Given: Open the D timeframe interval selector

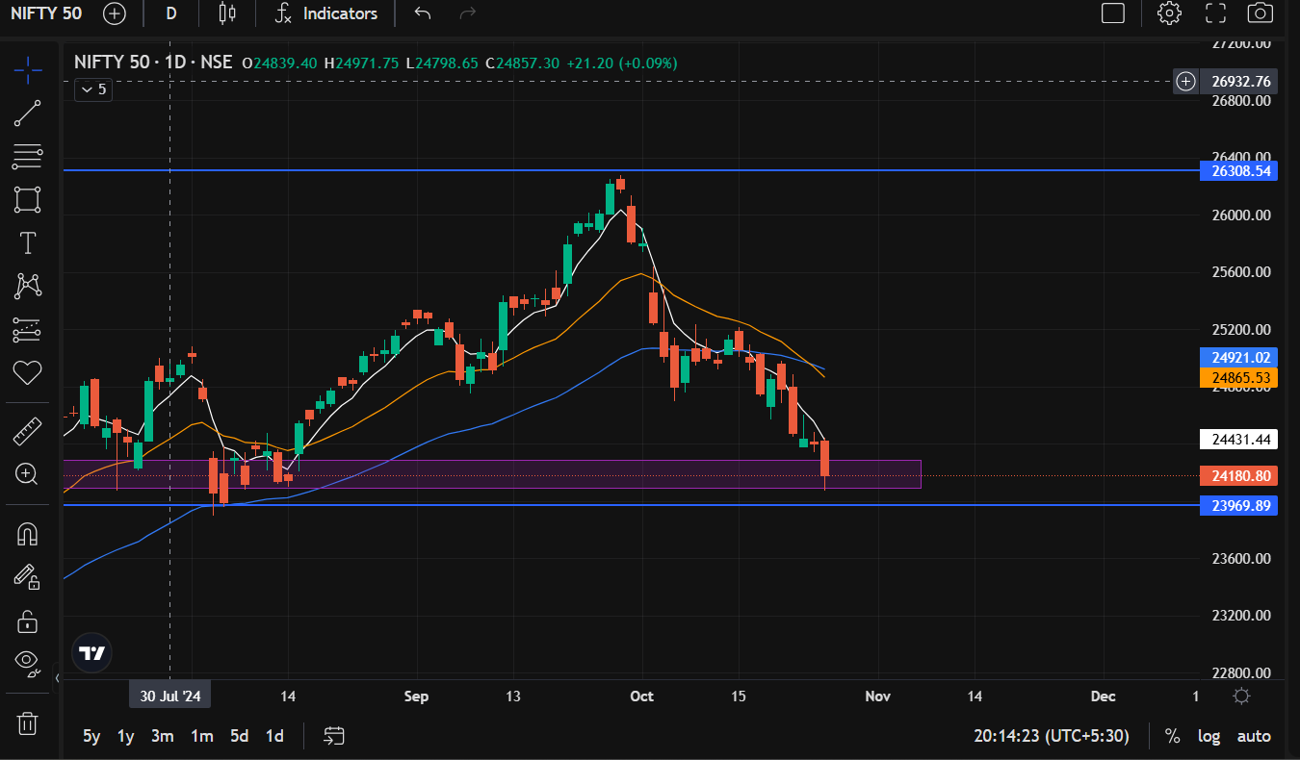Looking at the screenshot, I should (x=170, y=13).
